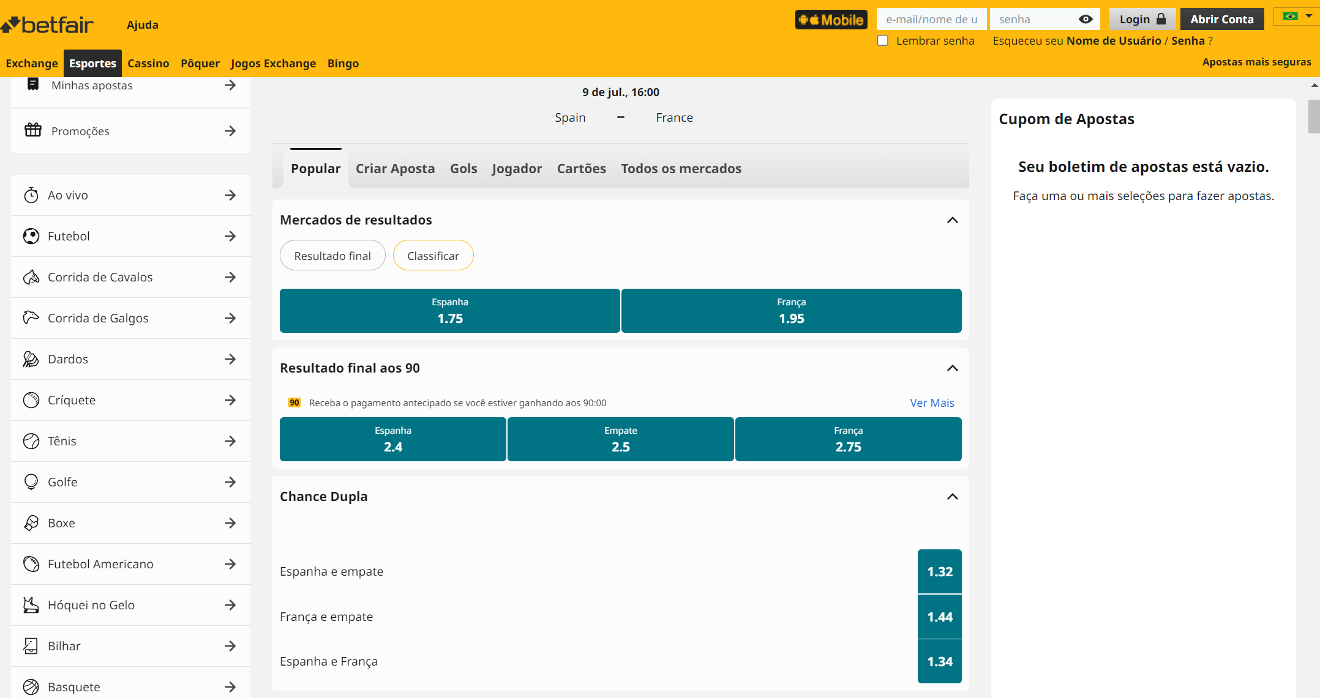
Task: Open the Criar Aposta tab
Action: point(395,168)
